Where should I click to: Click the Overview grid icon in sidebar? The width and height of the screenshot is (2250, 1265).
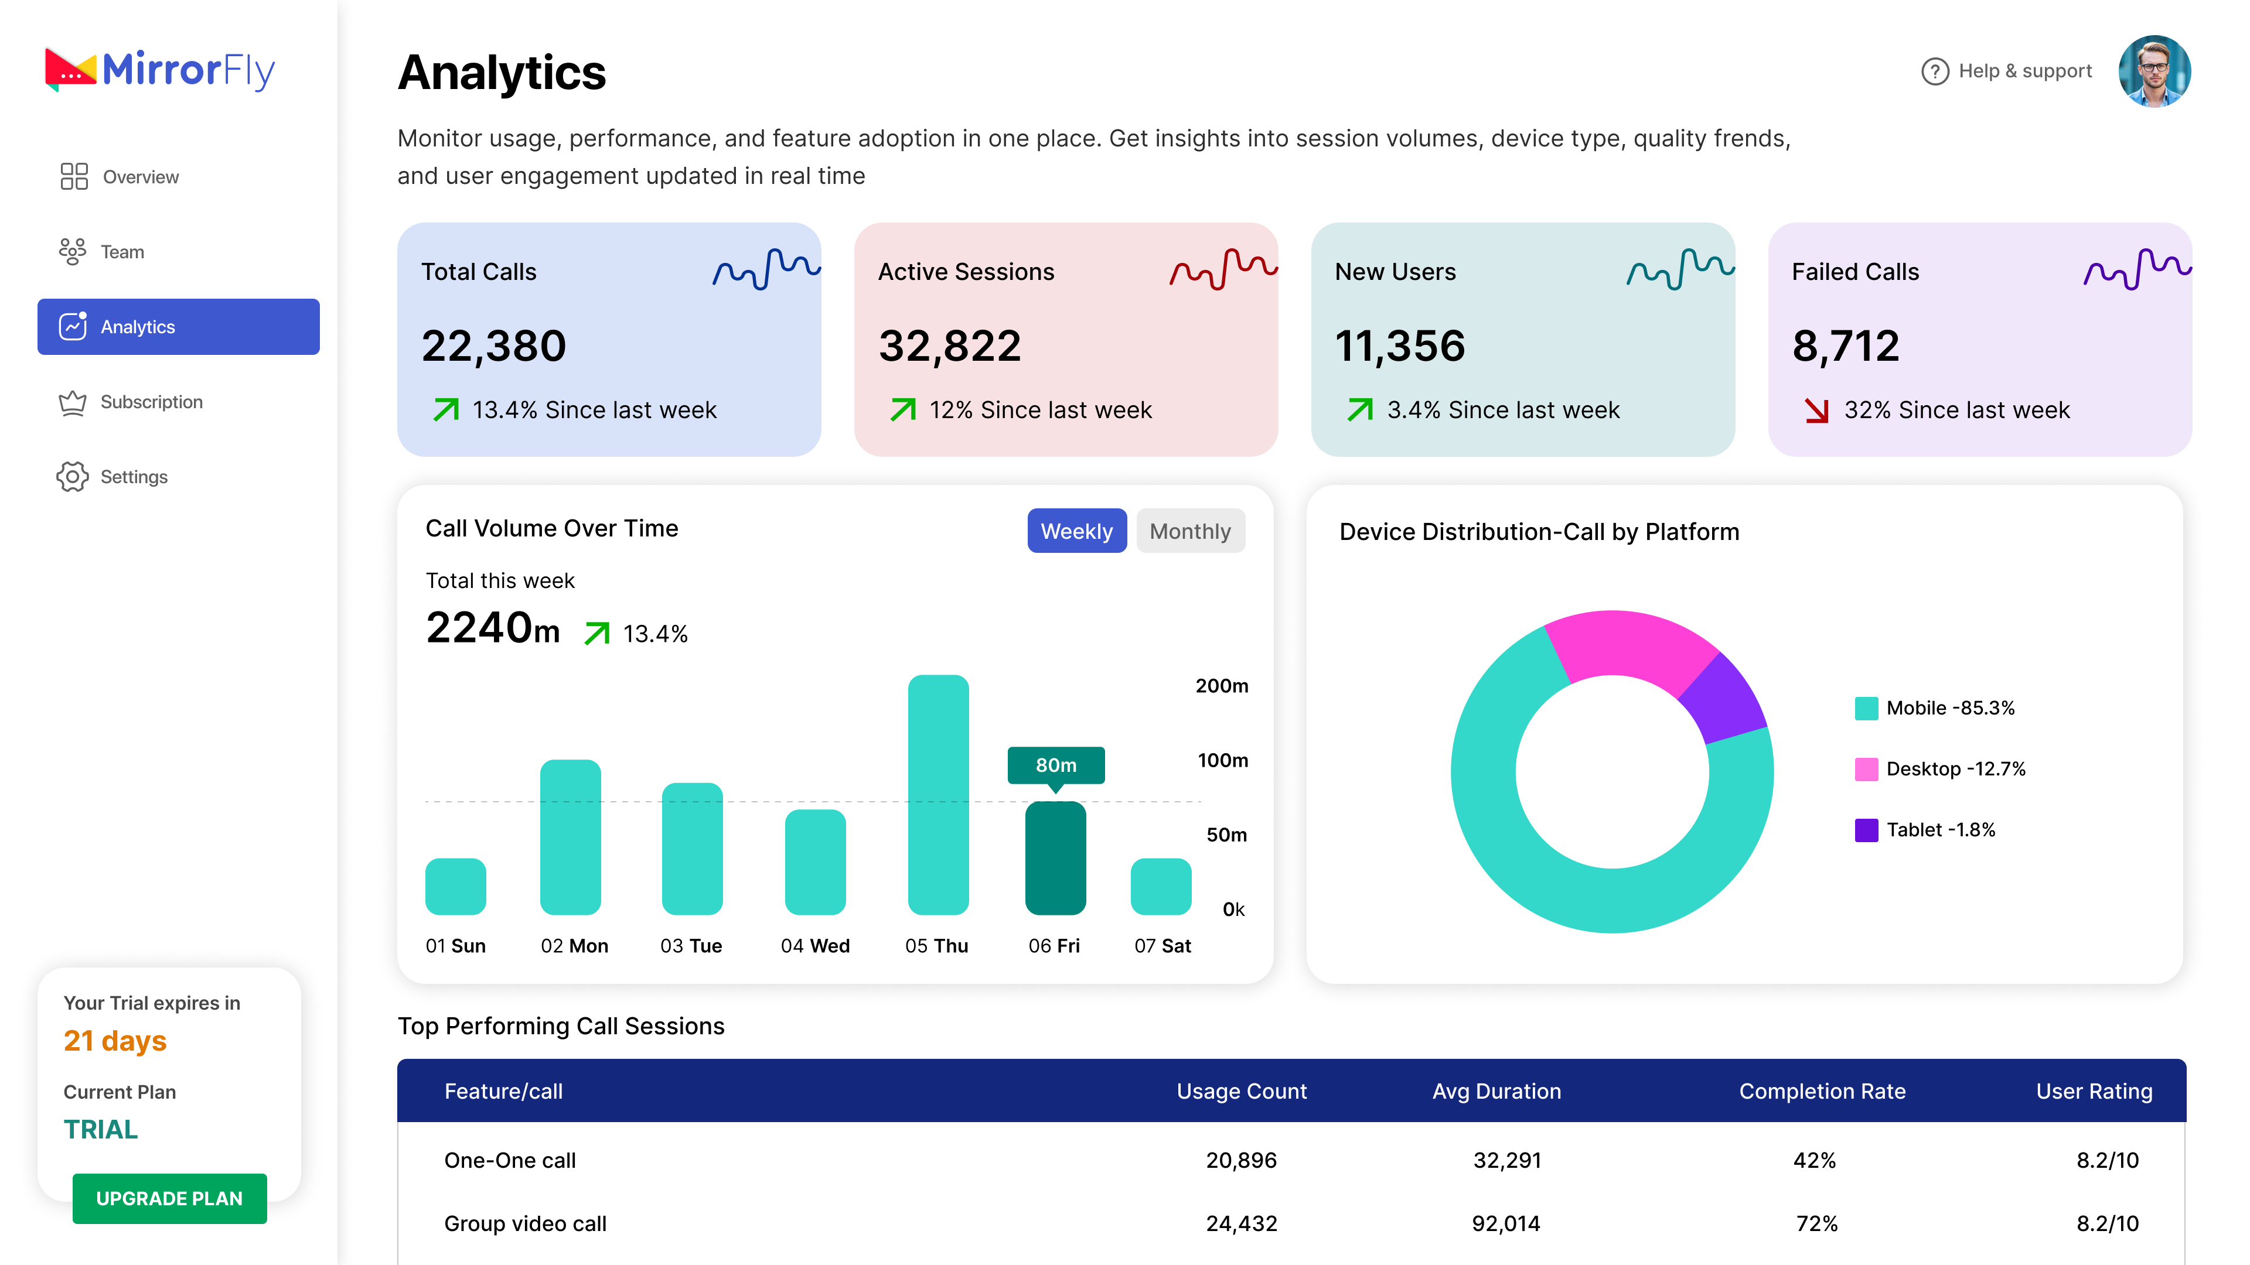pyautogui.click(x=74, y=176)
